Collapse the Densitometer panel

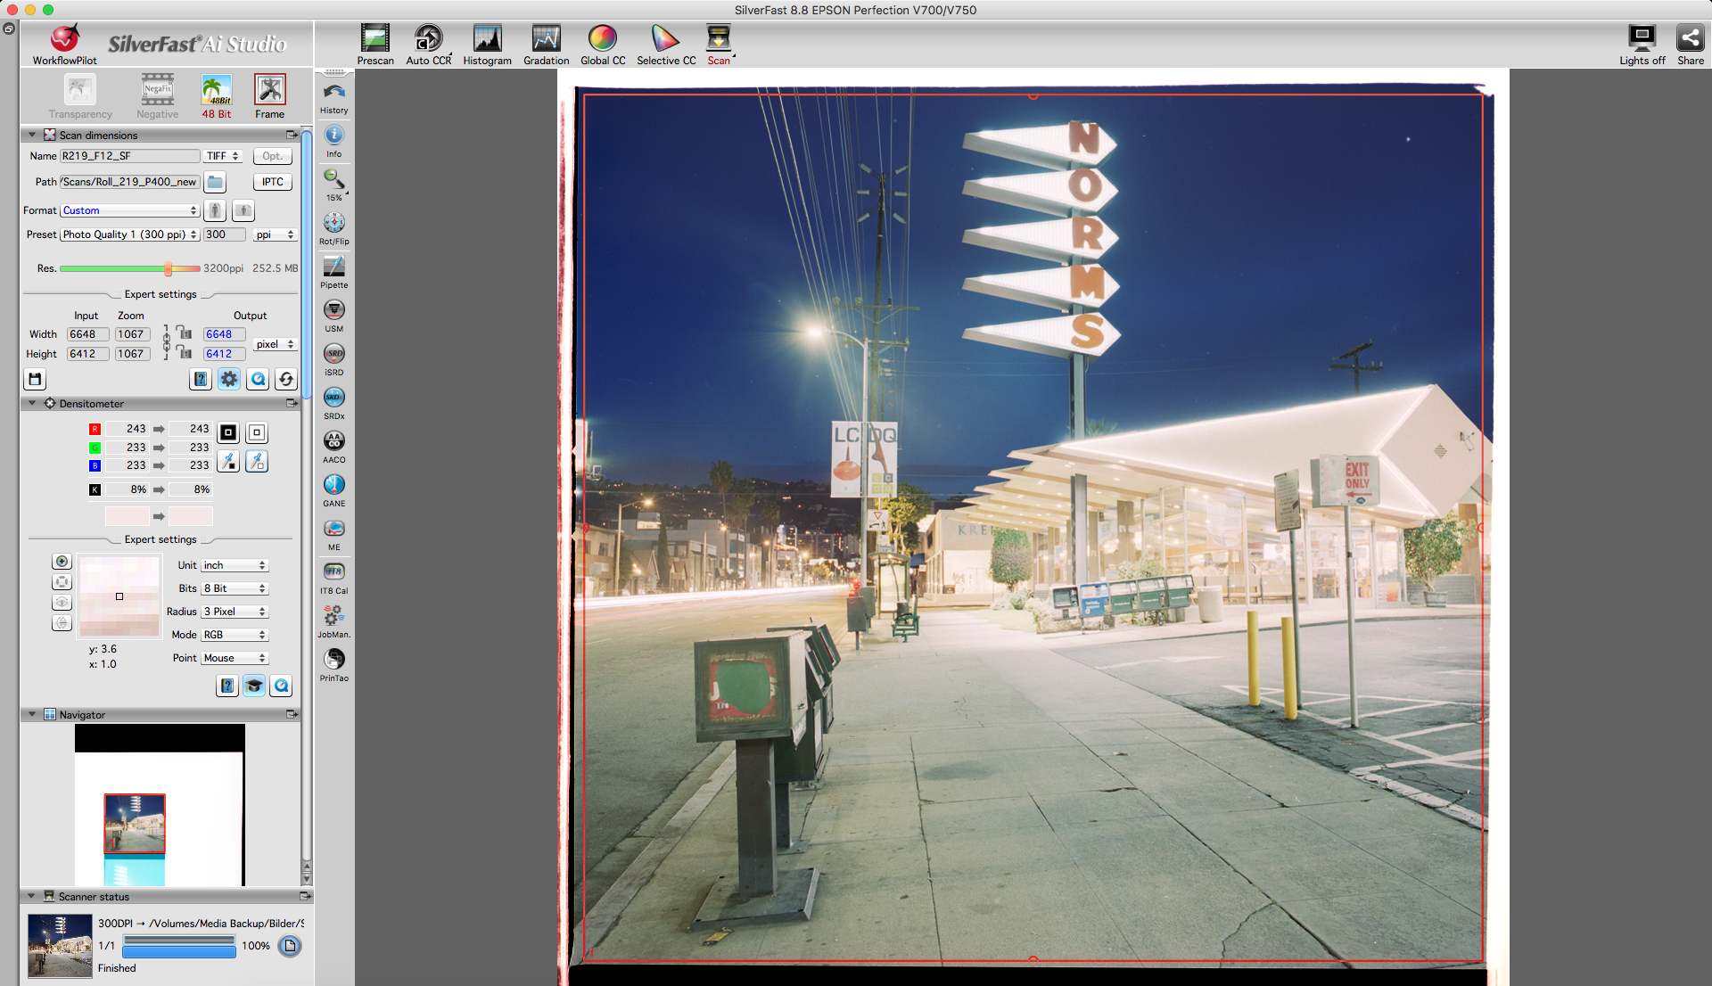point(33,403)
